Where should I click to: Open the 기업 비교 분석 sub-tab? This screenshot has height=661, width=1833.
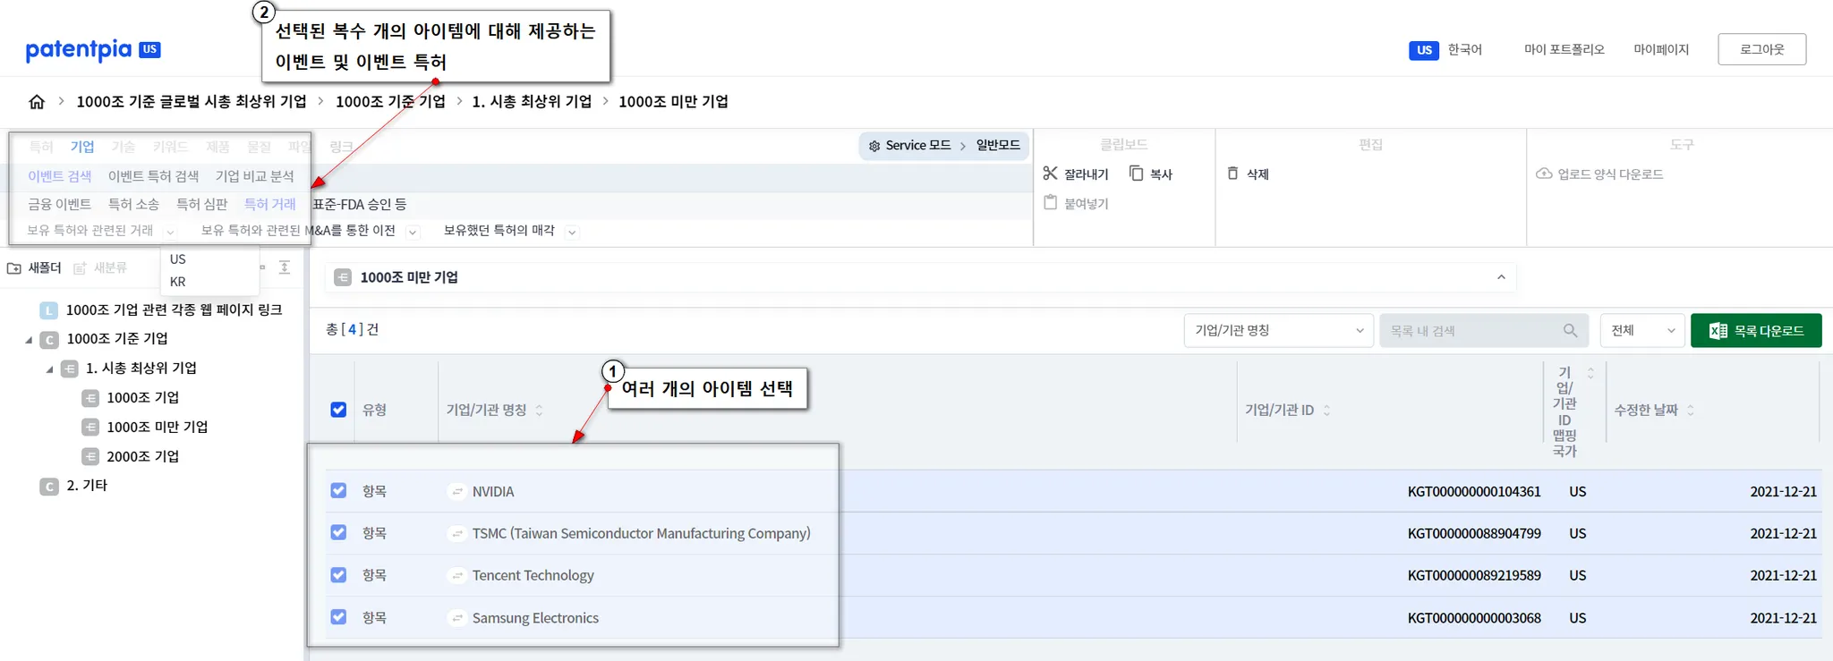tap(254, 176)
